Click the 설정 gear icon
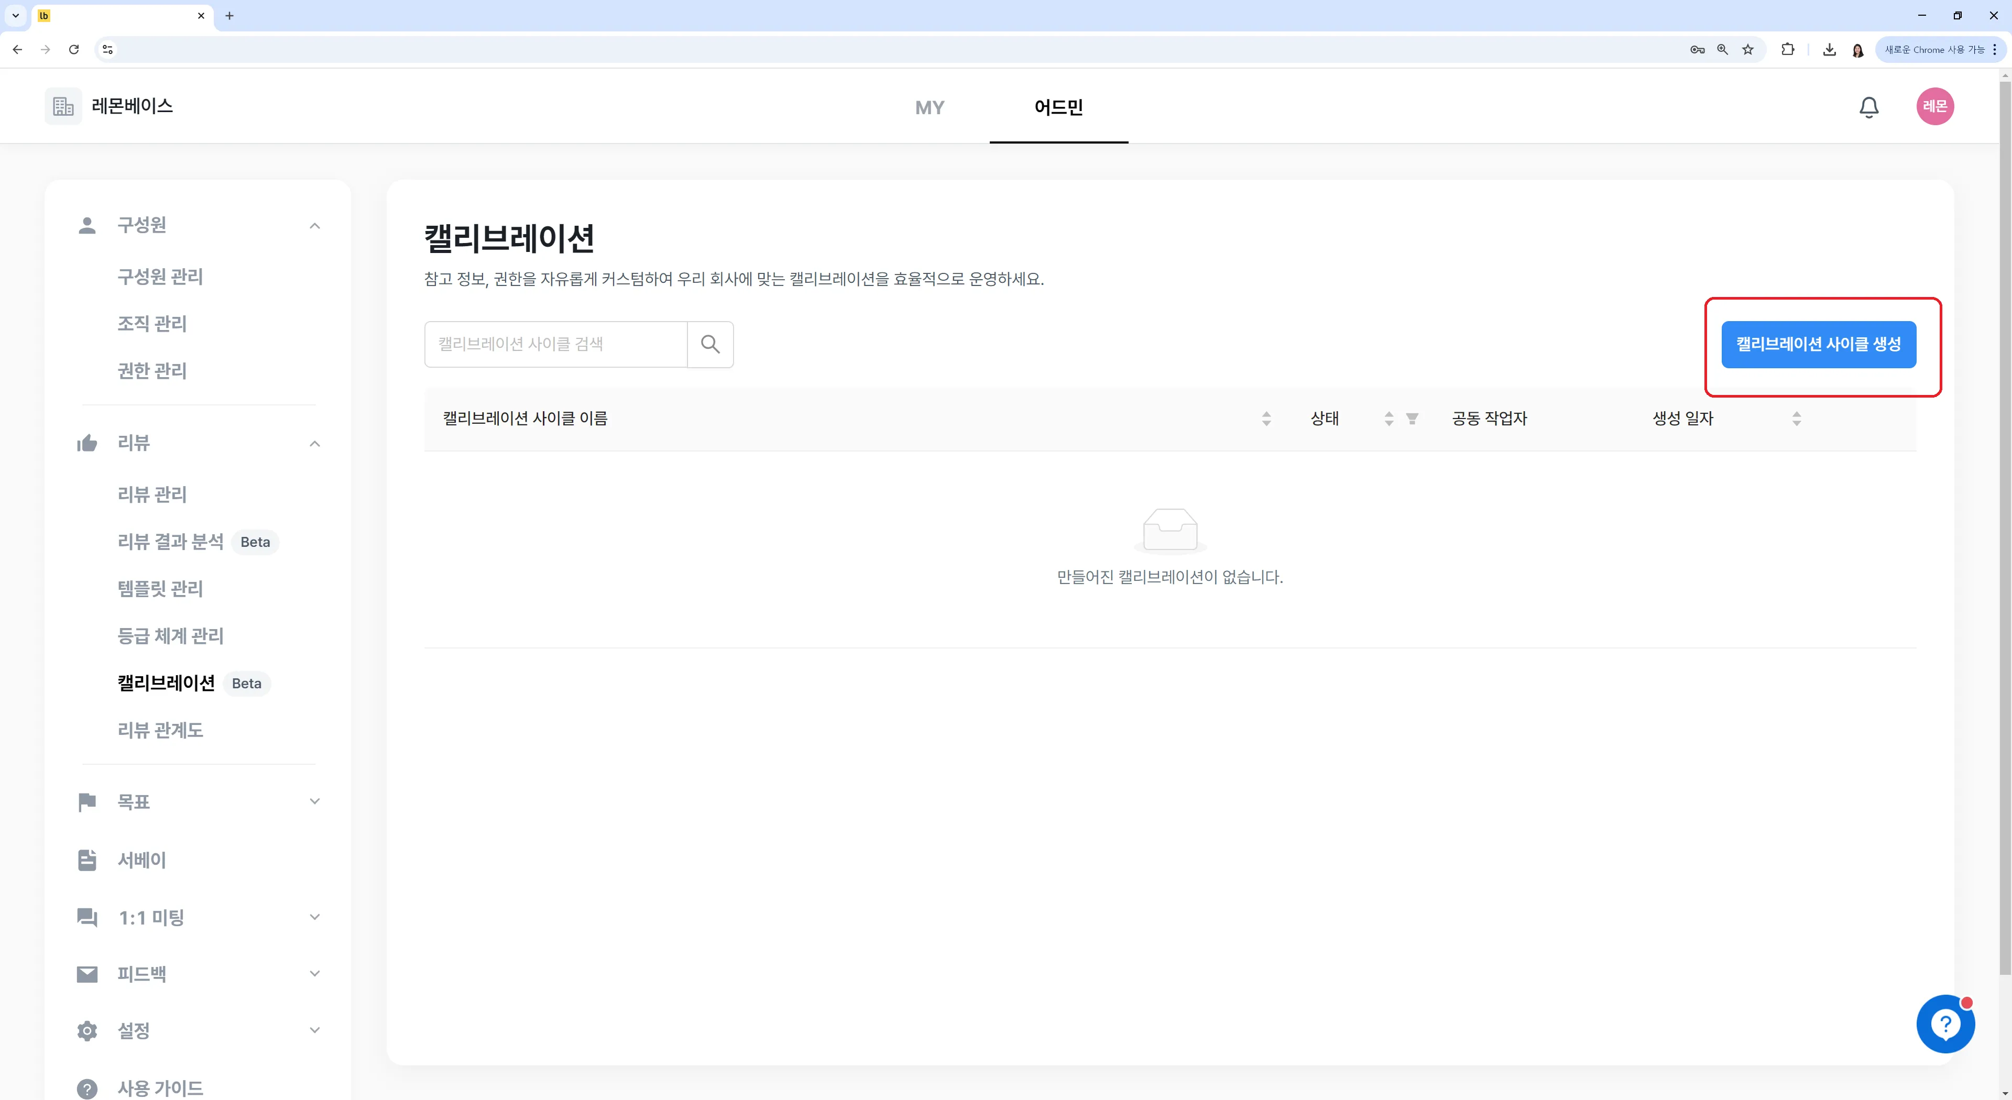Image resolution: width=2012 pixels, height=1100 pixels. (88, 1030)
